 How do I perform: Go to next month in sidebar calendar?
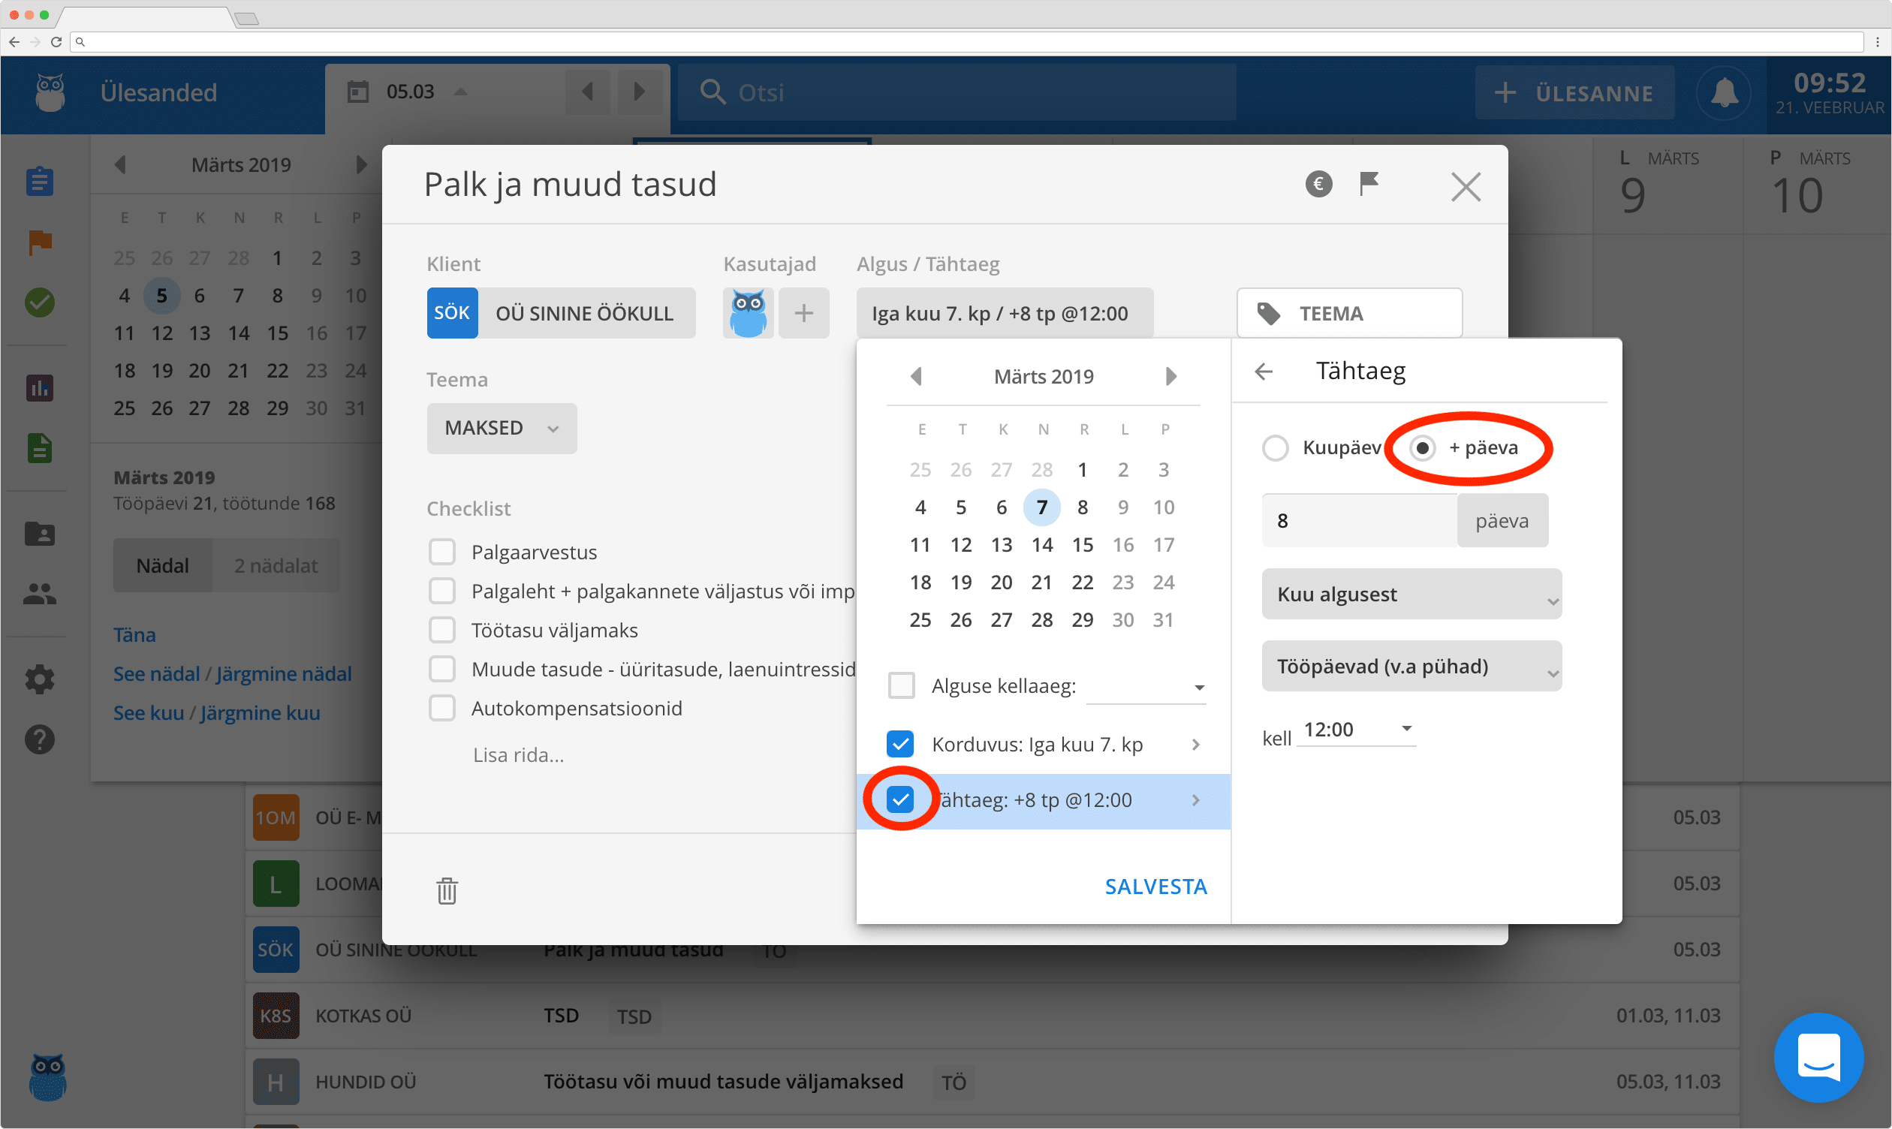[360, 164]
